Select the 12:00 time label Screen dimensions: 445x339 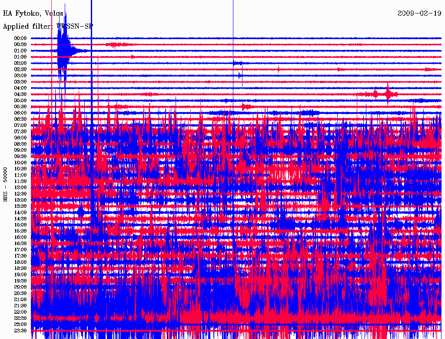tap(20, 187)
